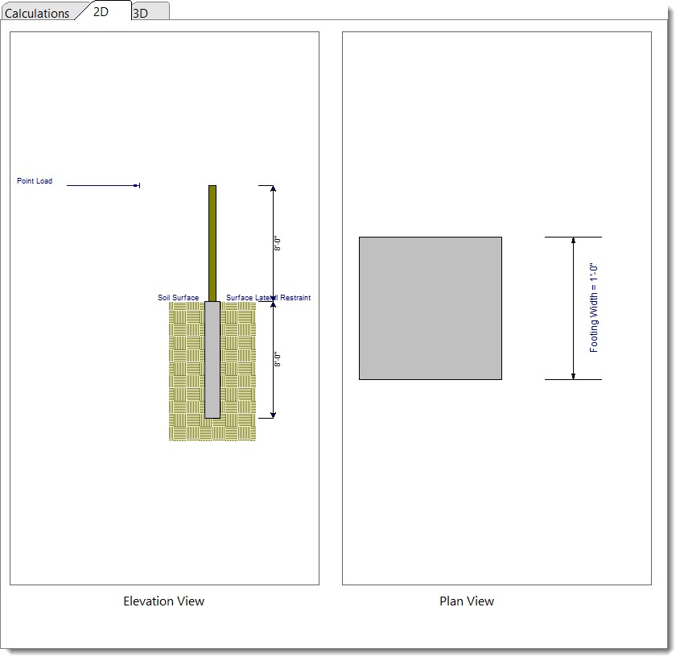The width and height of the screenshot is (680, 661).
Task: Click the Plan View caption
Action: tap(467, 601)
